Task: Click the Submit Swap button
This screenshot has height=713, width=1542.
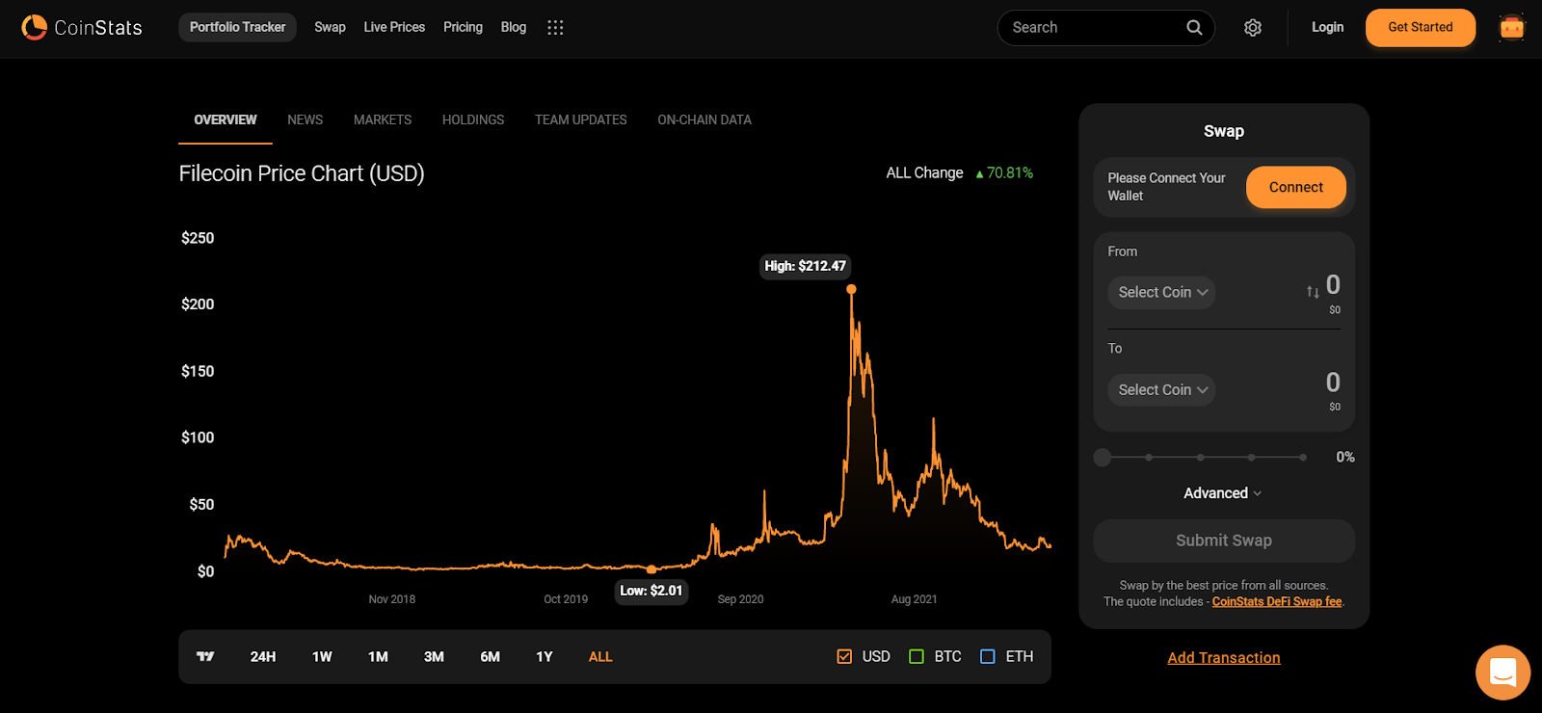Action: point(1224,541)
